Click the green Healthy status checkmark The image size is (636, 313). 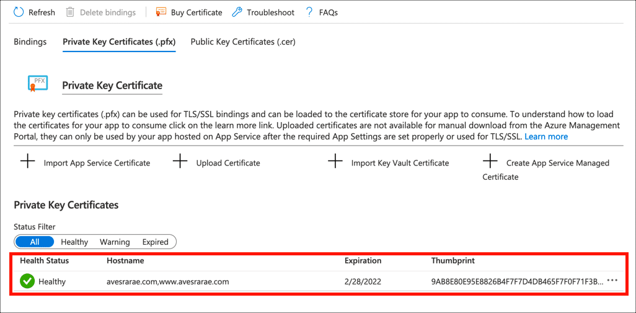(27, 281)
